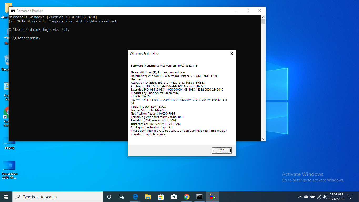Click the 'License Status: Notification' line
Image resolution: width=359 pixels, height=202 pixels.
pos(149,110)
